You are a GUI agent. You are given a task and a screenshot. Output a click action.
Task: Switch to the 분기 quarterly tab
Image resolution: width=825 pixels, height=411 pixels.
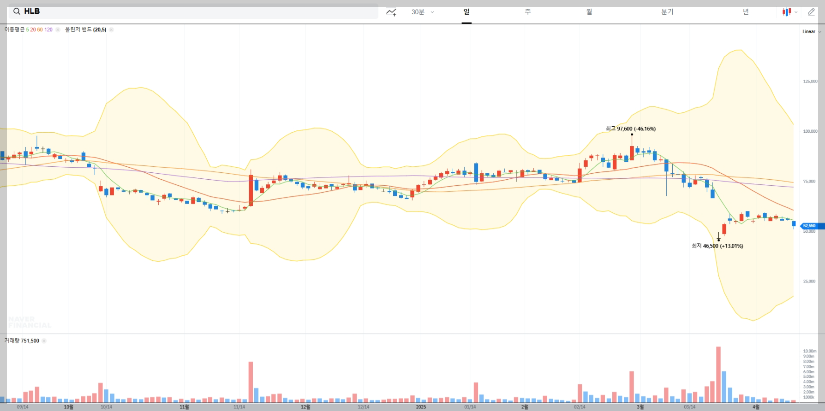[x=667, y=12]
